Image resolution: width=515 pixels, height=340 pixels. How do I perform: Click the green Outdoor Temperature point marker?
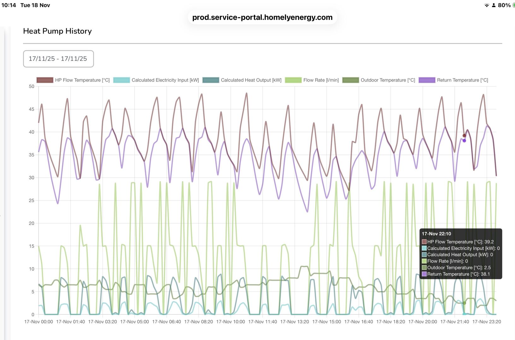pos(464,303)
